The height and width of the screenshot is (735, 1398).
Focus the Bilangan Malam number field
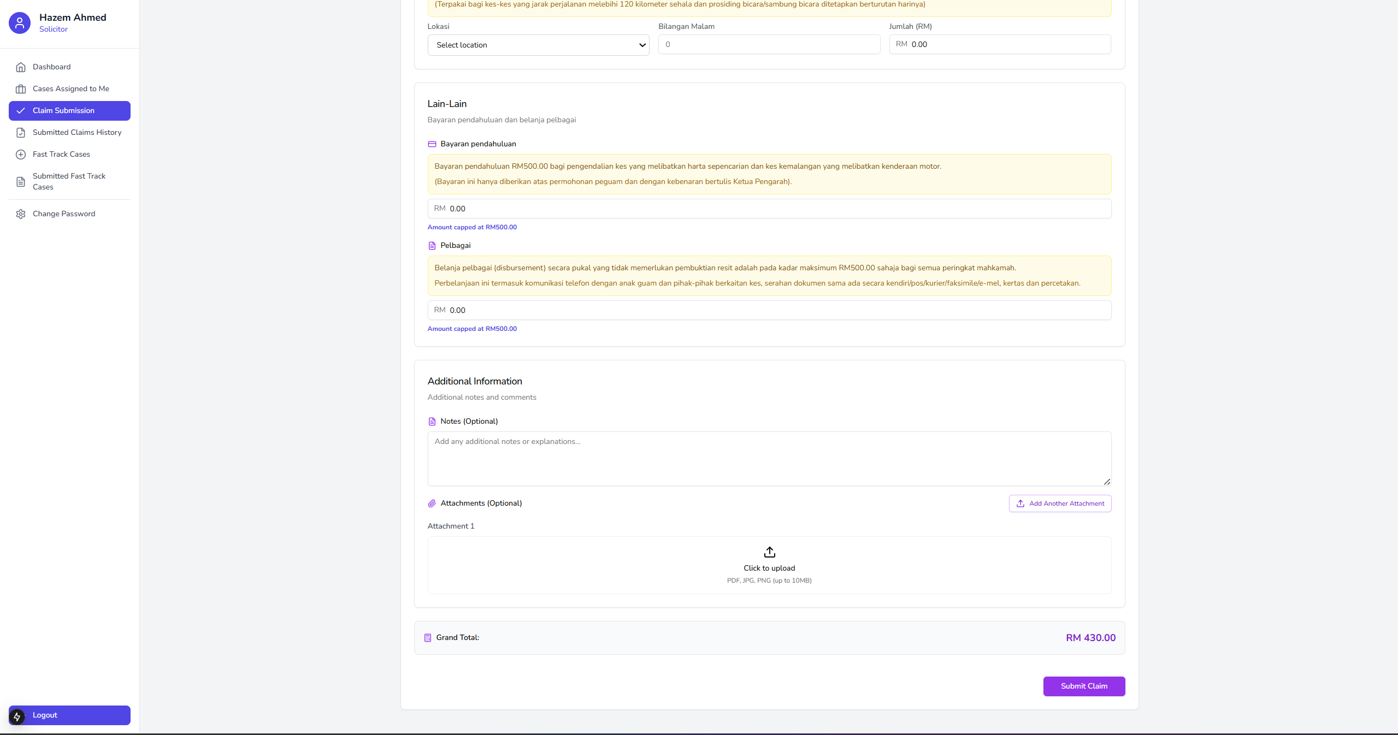pyautogui.click(x=769, y=45)
